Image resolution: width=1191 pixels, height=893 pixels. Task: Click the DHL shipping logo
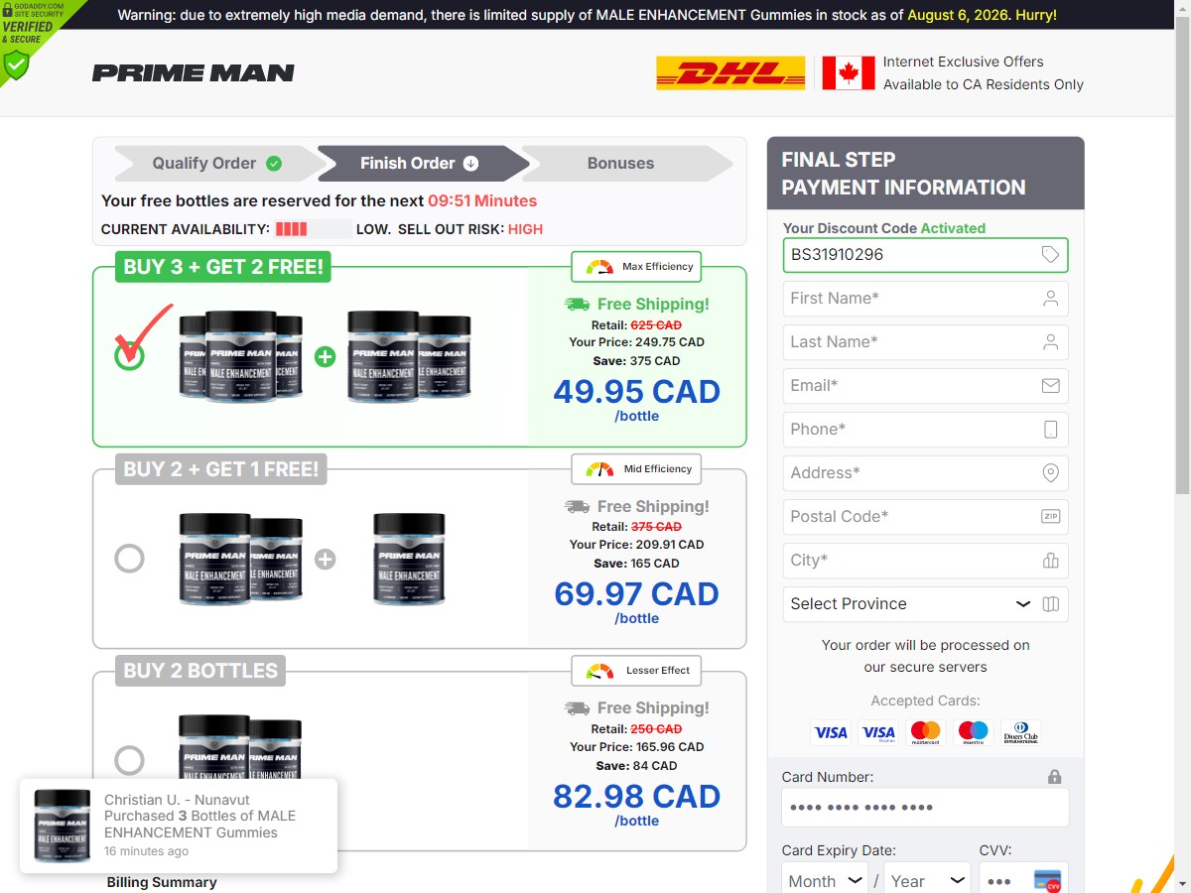[x=730, y=72]
